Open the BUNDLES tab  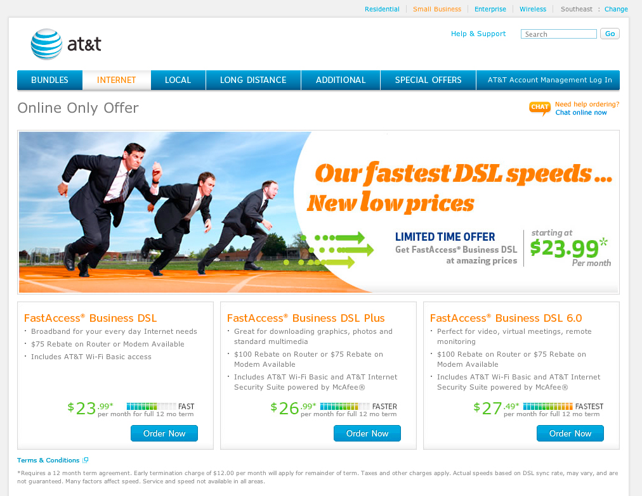point(49,80)
